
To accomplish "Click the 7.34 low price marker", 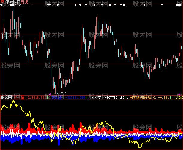I will pyautogui.click(x=65, y=94).
